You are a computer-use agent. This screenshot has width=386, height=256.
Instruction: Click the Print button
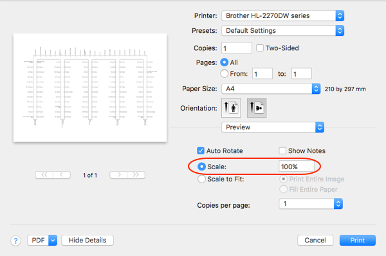coord(358,241)
